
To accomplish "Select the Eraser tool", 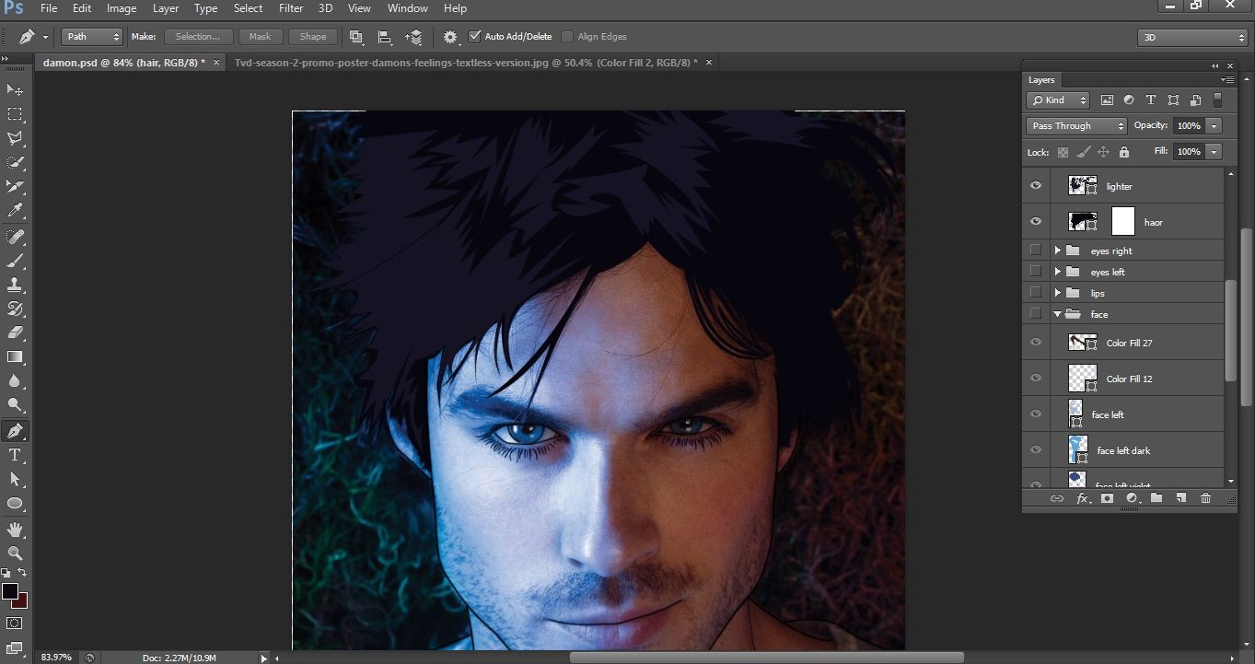I will coord(15,332).
